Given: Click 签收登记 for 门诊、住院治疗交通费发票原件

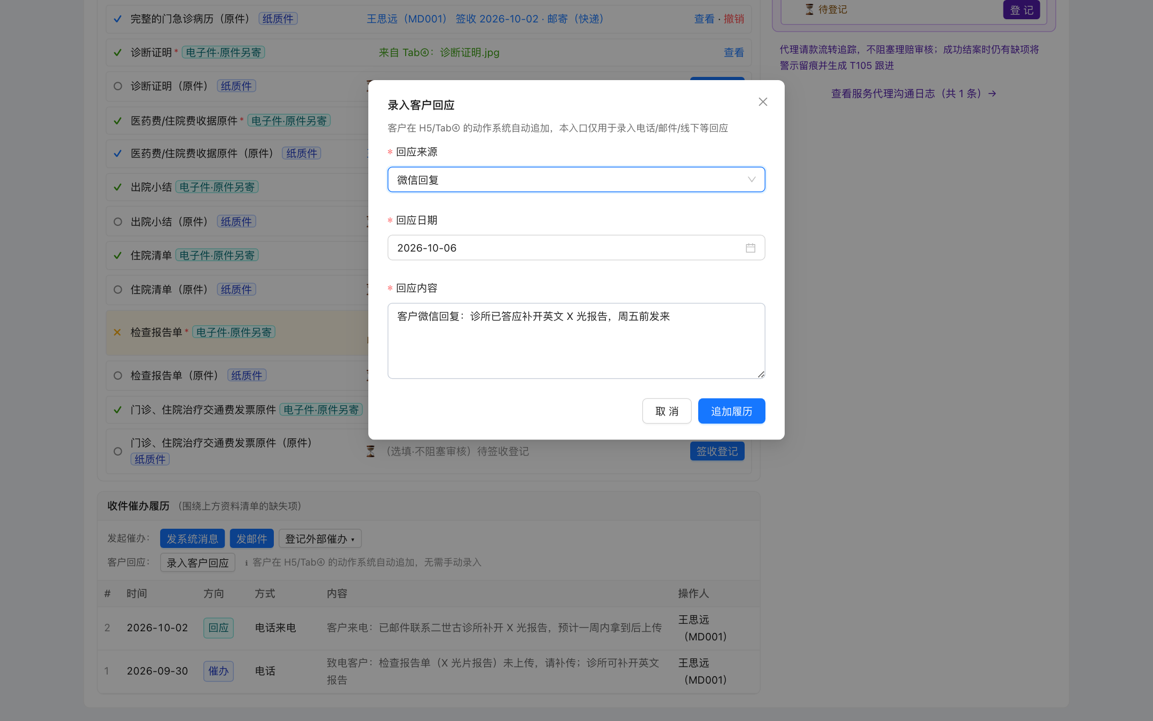Looking at the screenshot, I should point(717,451).
